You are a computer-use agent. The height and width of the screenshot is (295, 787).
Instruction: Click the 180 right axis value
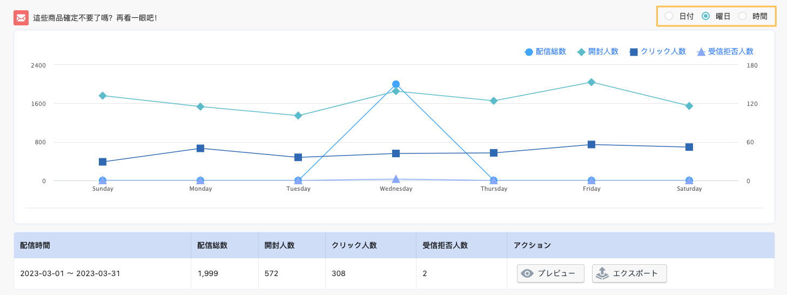click(x=752, y=65)
